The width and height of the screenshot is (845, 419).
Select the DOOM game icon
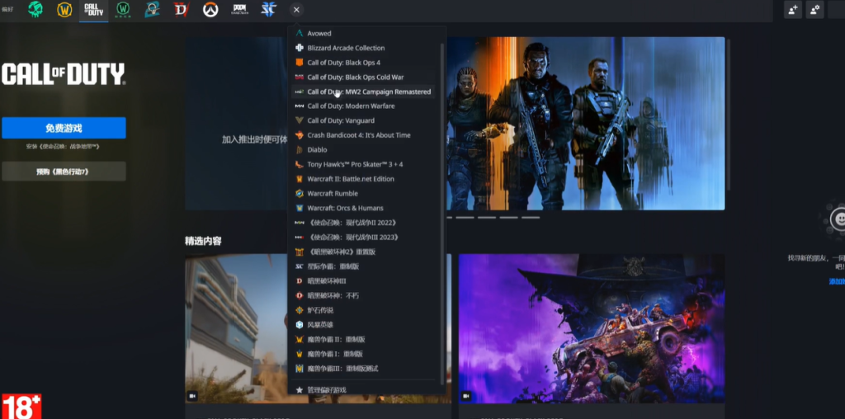coord(239,10)
